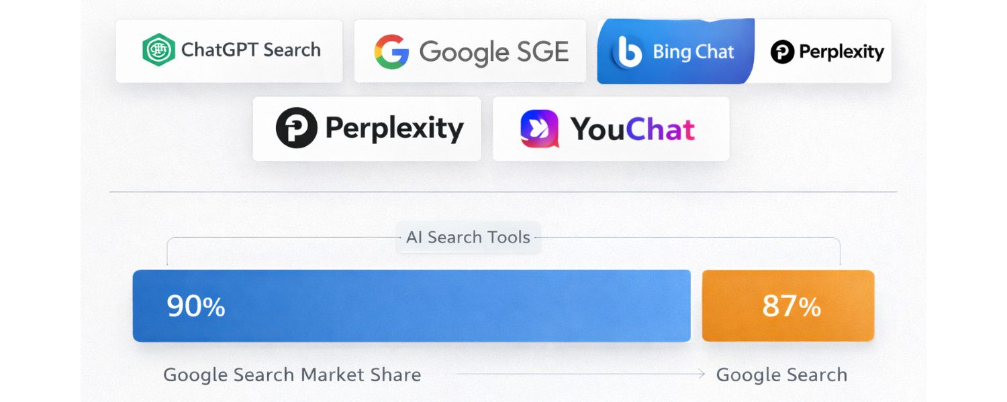
Task: Select the ChatGPT Search card text
Action: coord(250,50)
